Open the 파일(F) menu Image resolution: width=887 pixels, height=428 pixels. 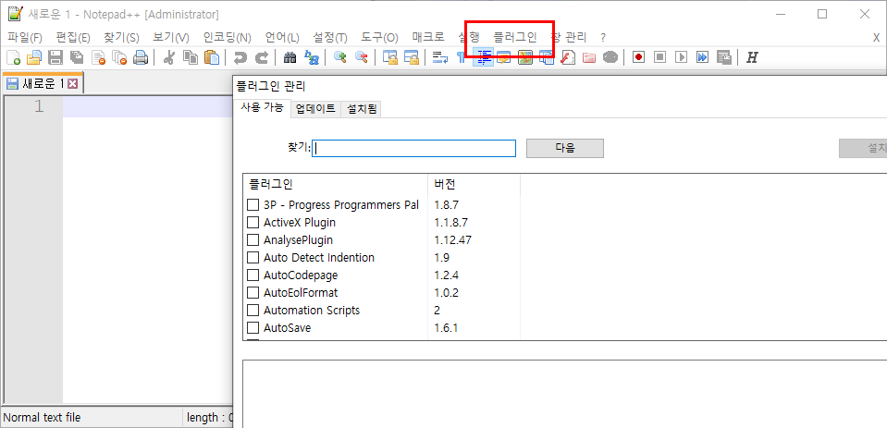tap(25, 37)
